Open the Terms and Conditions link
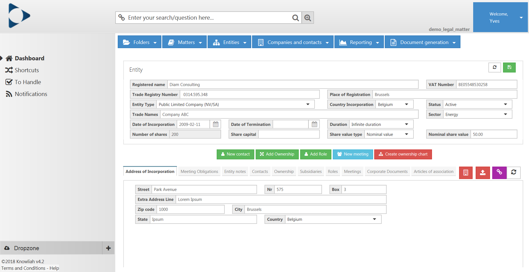 coord(23,268)
